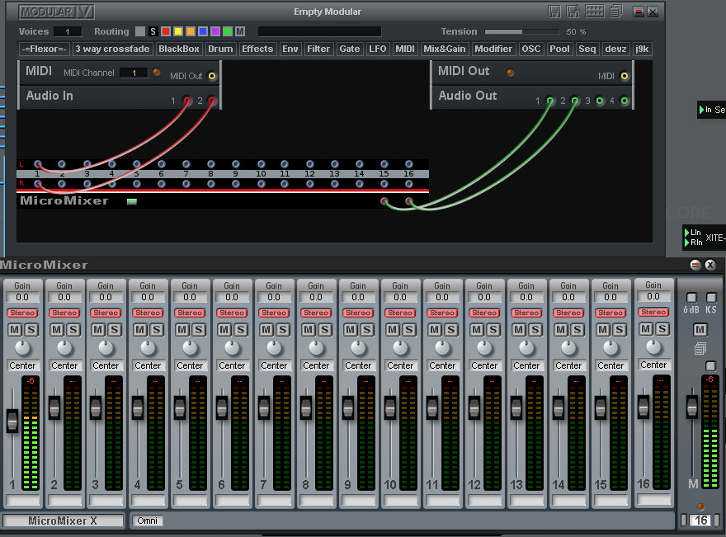Screen dimensions: 726x537
Task: Open the Mix&Gain module menu
Action: click(444, 49)
